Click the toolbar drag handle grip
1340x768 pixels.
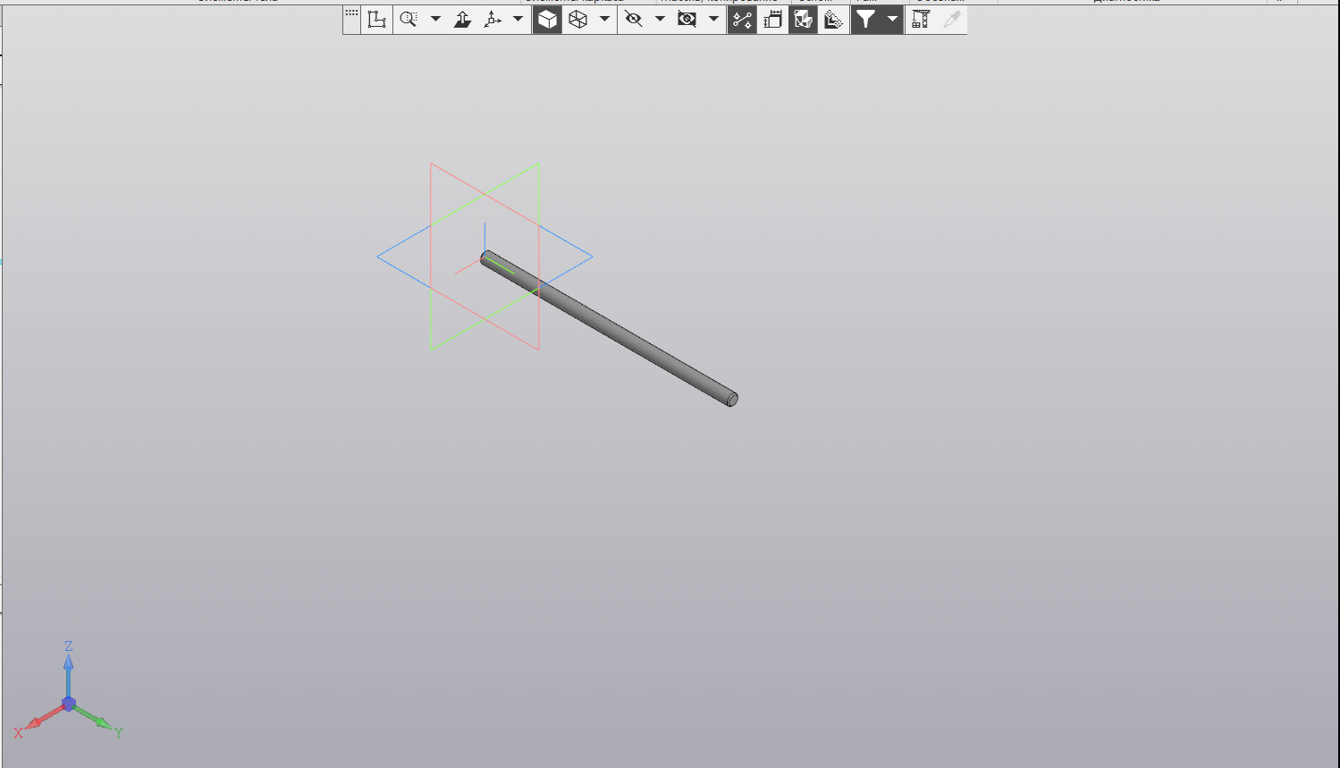[x=351, y=14]
